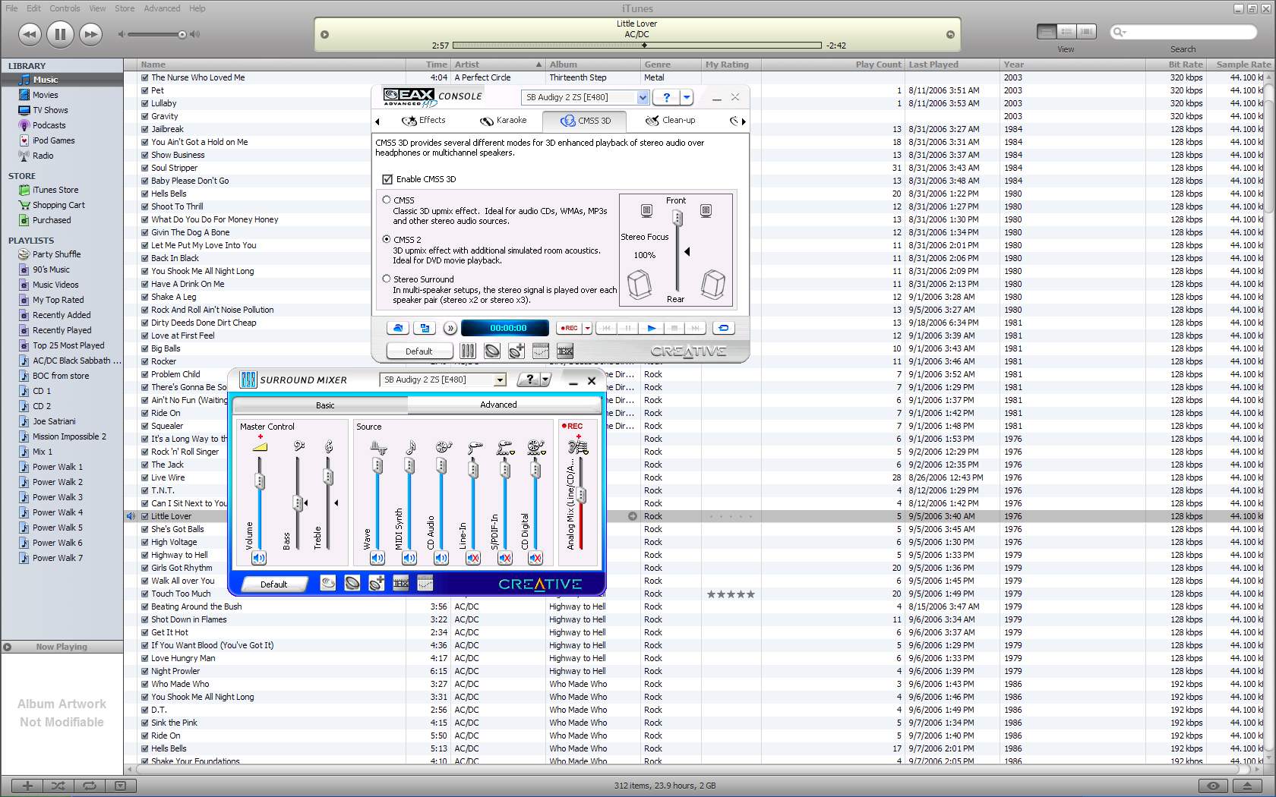Open S/PDIF-In source selection arrow
Viewport: 1276px width, 797px height.
(x=511, y=452)
